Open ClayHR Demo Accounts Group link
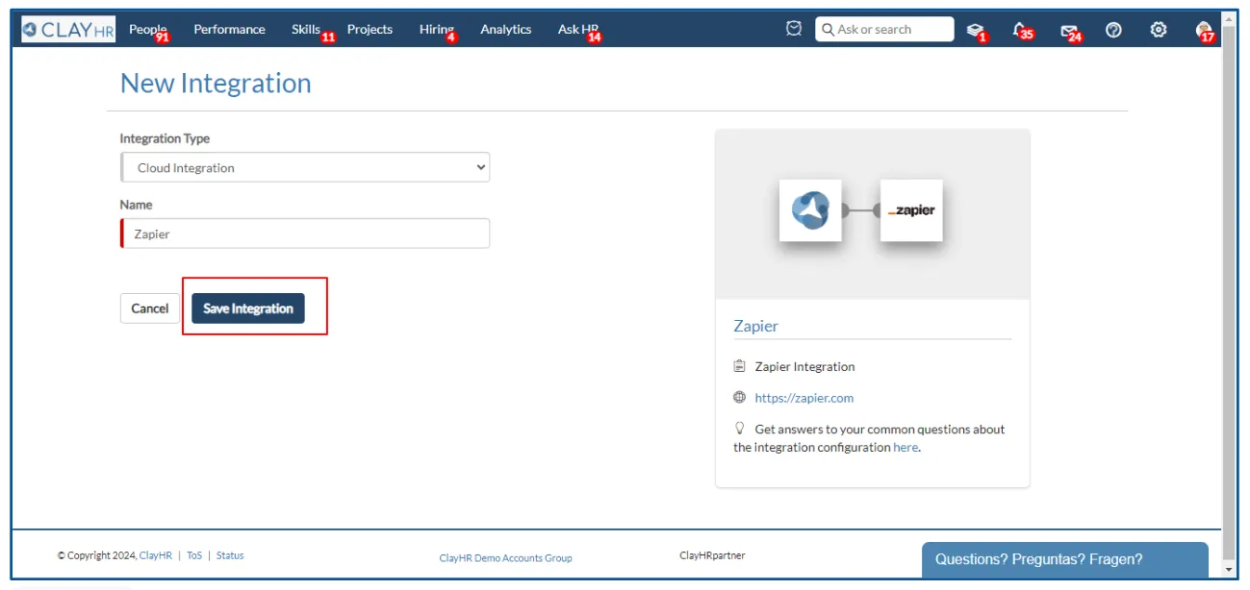The height and width of the screenshot is (590, 1250). pyautogui.click(x=505, y=557)
